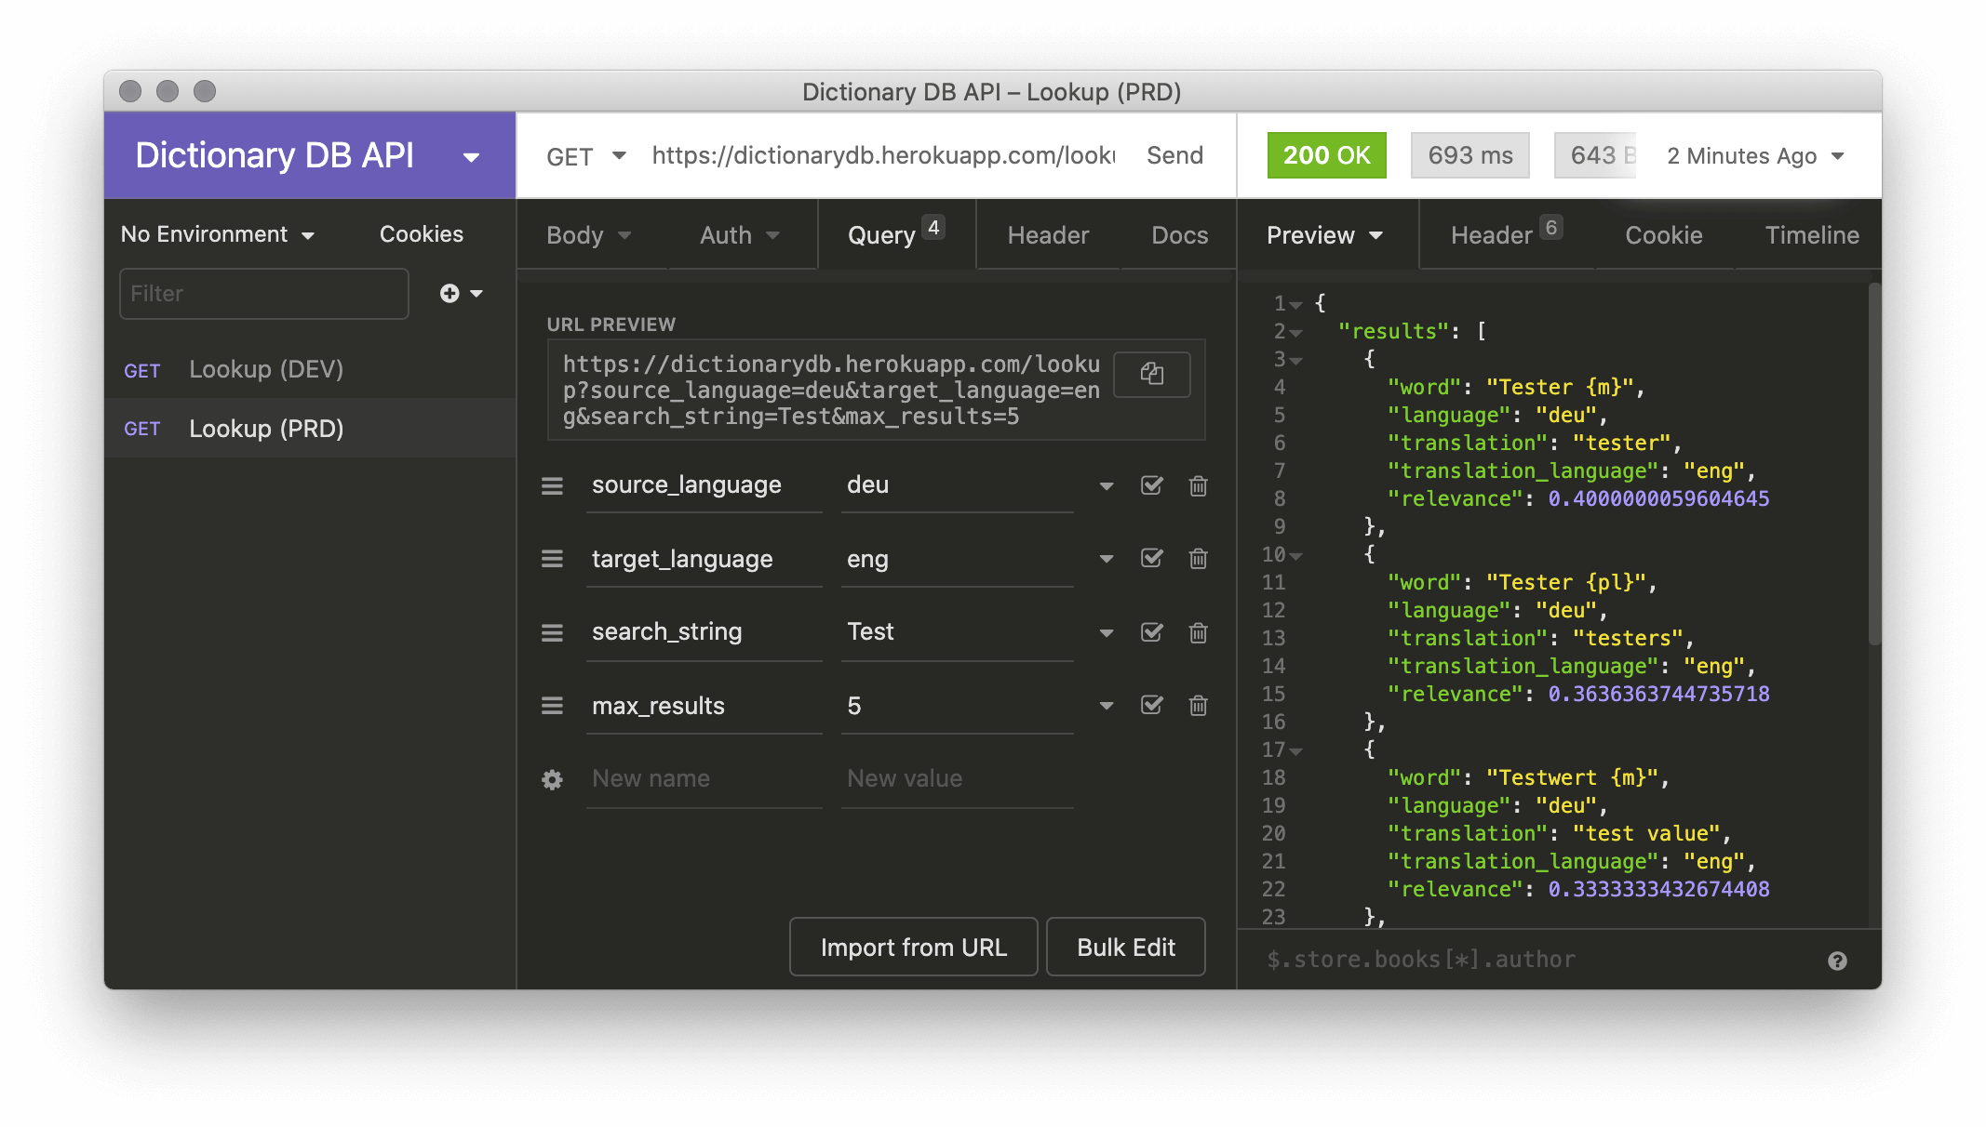
Task: Edit the deu value field
Action: coord(958,485)
